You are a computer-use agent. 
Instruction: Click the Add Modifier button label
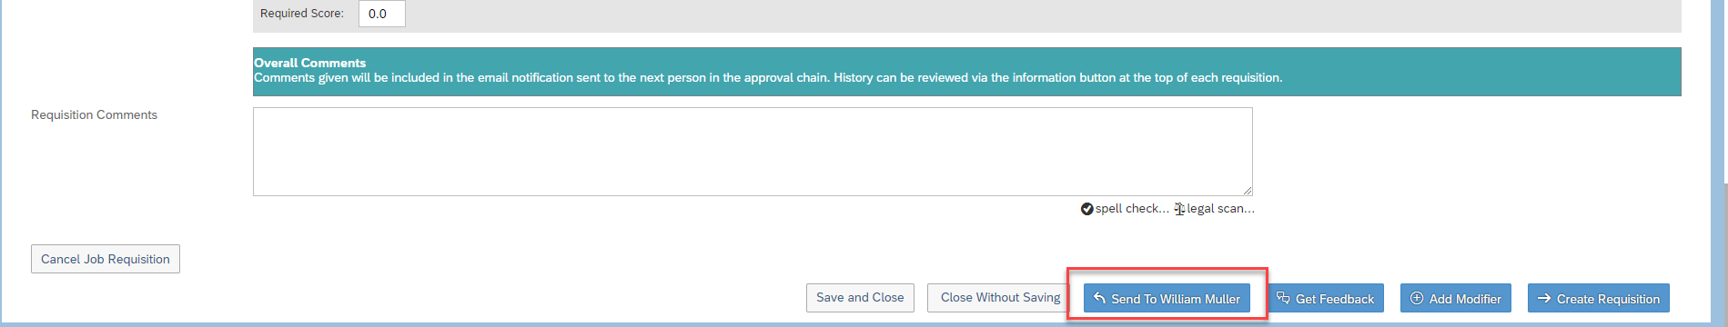pyautogui.click(x=1465, y=299)
